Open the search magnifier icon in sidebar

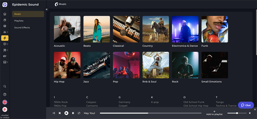[x=5, y=86]
